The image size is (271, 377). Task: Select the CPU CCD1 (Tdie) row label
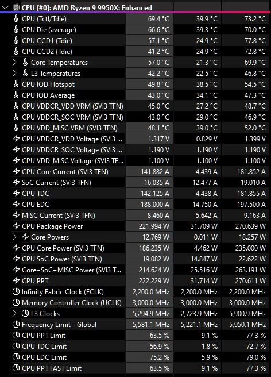[x=47, y=41]
